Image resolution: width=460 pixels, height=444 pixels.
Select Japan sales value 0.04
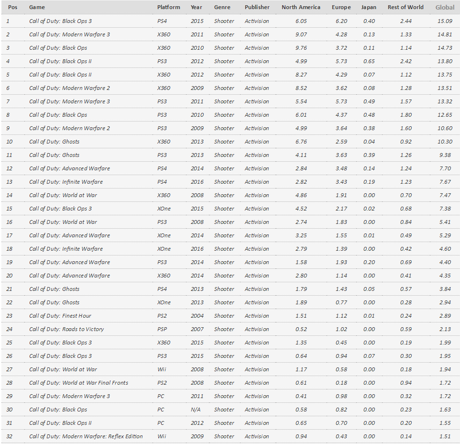369,142
